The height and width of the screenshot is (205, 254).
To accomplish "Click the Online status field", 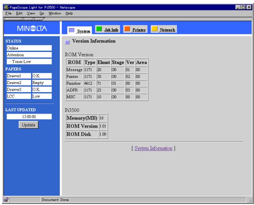I will [29, 48].
